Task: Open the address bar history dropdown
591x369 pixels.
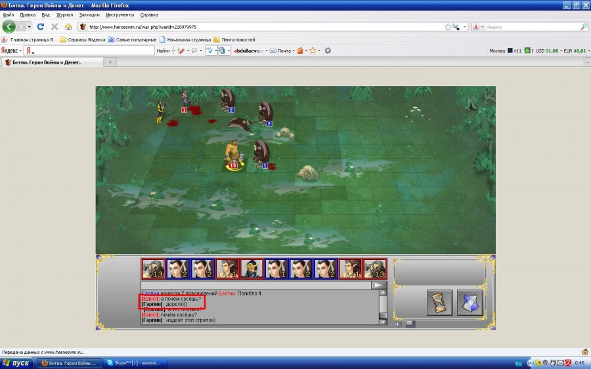Action: [x=465, y=27]
